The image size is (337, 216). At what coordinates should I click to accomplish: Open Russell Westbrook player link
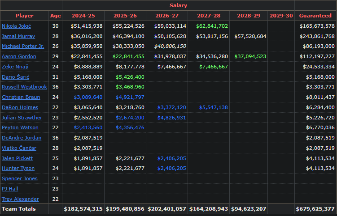pos(24,87)
